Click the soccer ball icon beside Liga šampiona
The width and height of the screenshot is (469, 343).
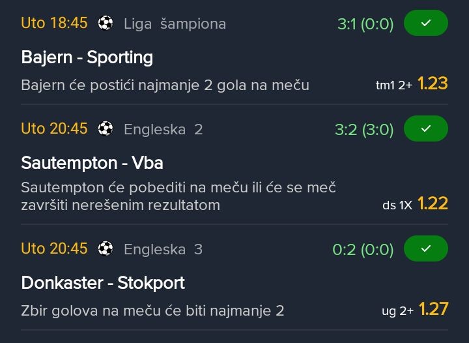point(105,23)
